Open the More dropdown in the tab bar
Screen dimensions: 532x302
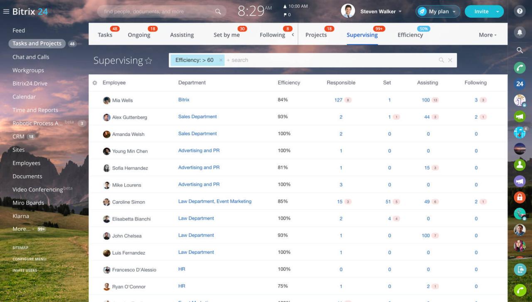pyautogui.click(x=488, y=35)
